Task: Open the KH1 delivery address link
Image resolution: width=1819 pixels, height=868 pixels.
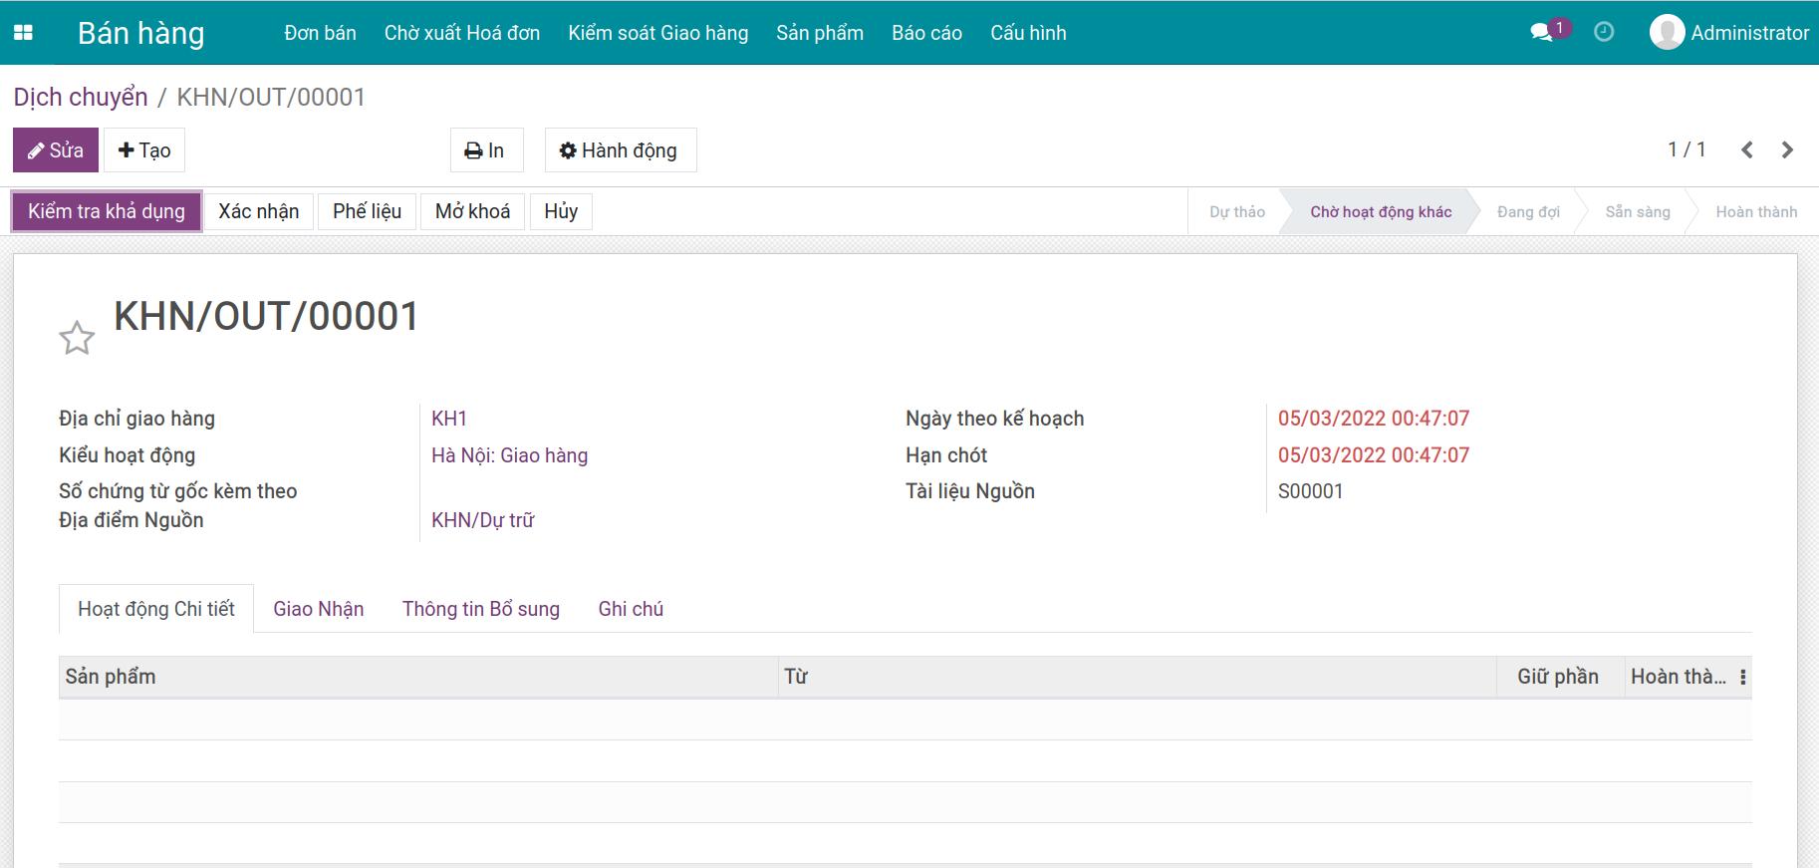Action: pyautogui.click(x=449, y=419)
